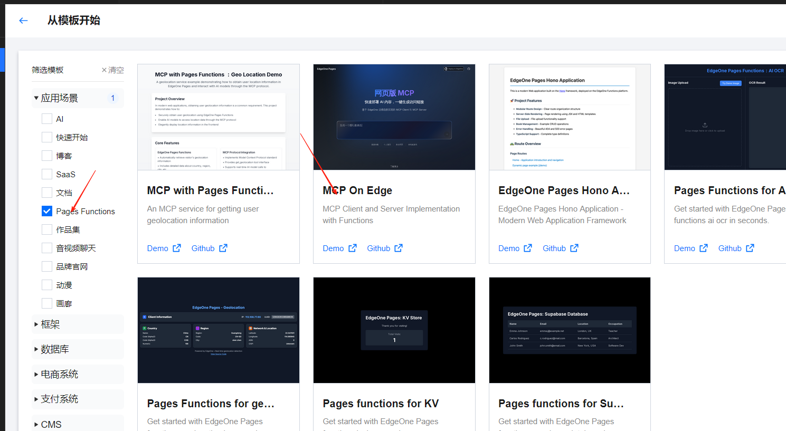Open Demo link for Pages Functions AI OCR
The width and height of the screenshot is (786, 431).
tap(685, 248)
